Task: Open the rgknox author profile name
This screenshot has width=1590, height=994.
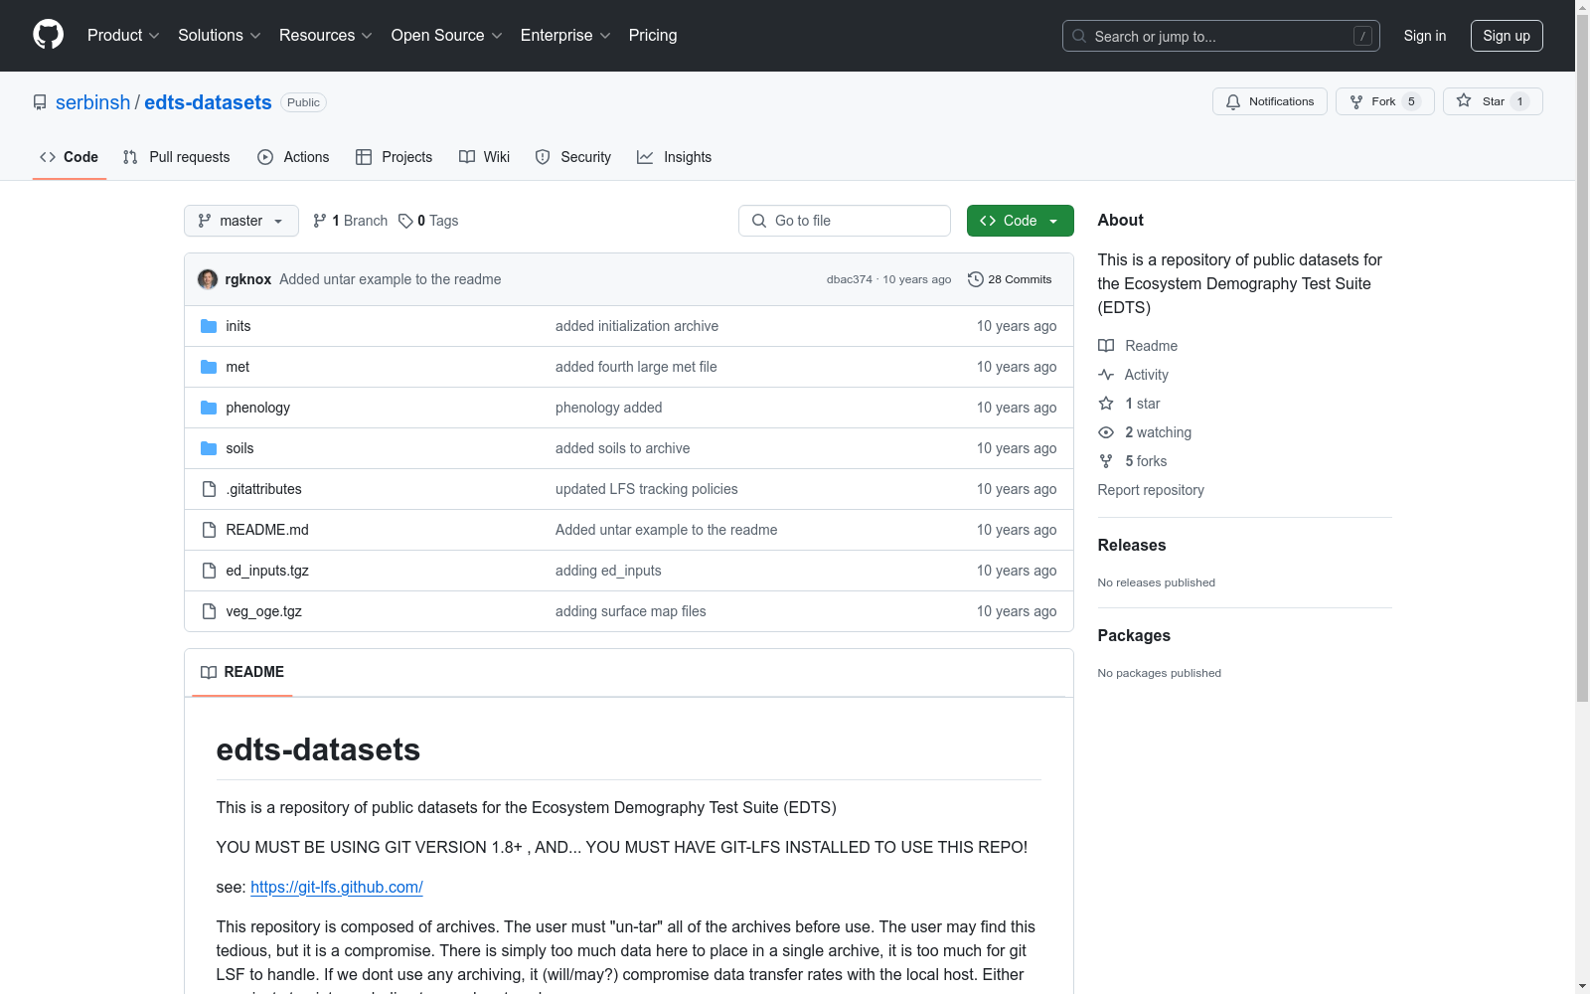Action: pos(248,279)
